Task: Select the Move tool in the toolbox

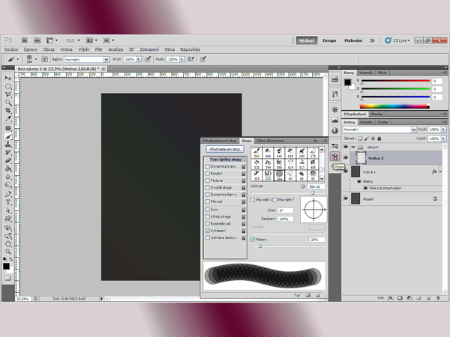Action: pyautogui.click(x=7, y=77)
